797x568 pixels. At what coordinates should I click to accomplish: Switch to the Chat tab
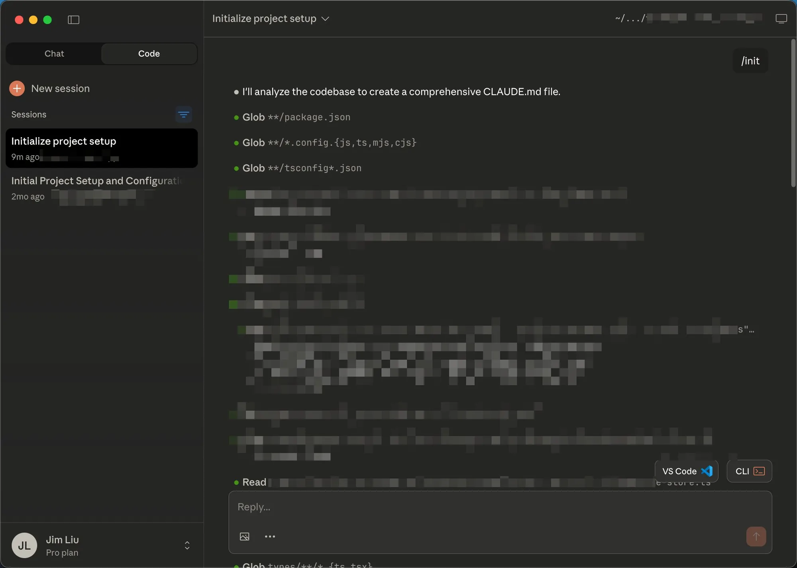(x=54, y=53)
